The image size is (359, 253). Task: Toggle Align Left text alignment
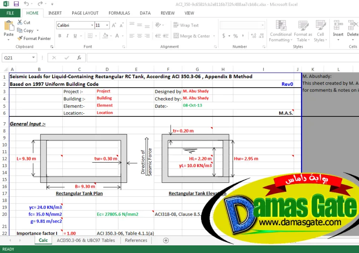point(132,36)
